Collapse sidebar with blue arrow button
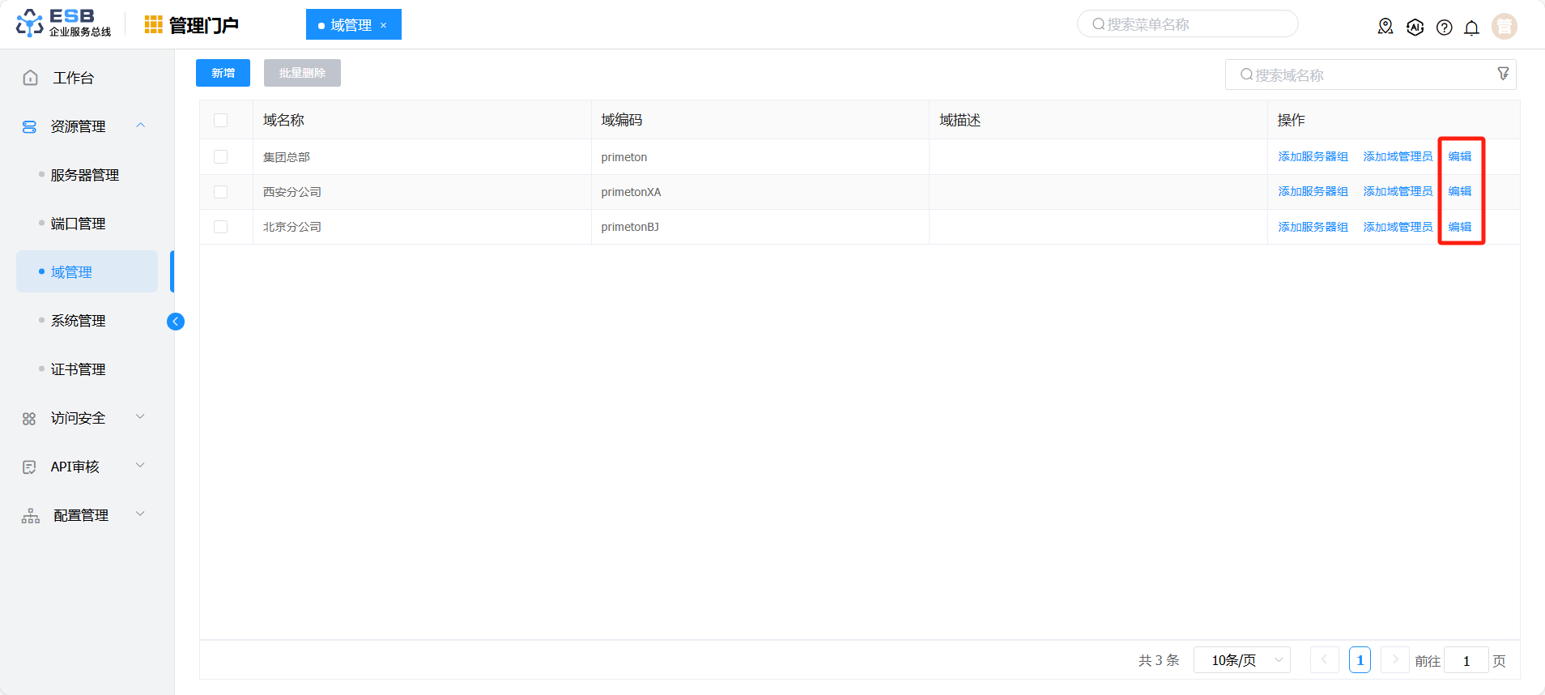The width and height of the screenshot is (1545, 695). (x=176, y=322)
